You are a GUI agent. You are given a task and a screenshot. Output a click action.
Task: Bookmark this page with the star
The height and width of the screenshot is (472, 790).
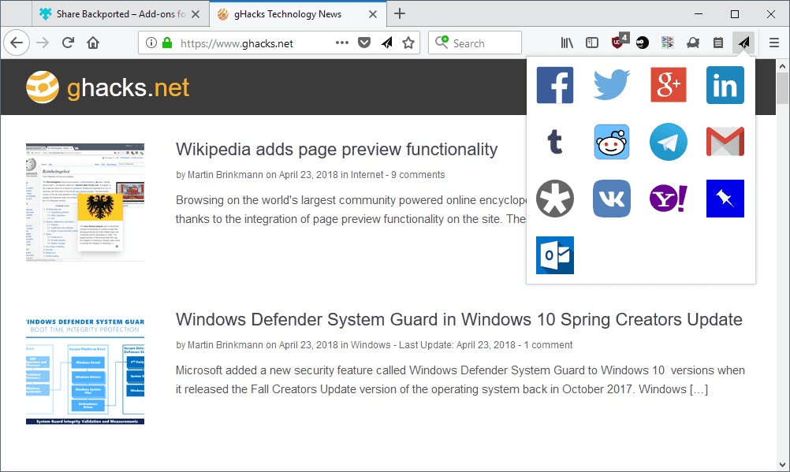(x=408, y=43)
